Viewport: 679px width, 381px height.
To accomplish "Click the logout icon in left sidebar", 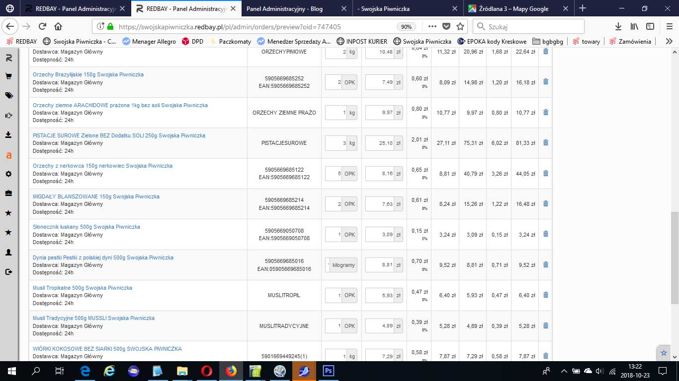I will (x=8, y=272).
